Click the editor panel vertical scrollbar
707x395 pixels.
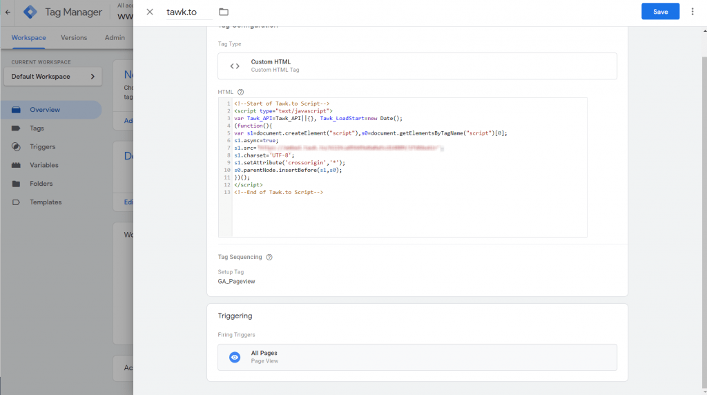(704, 221)
